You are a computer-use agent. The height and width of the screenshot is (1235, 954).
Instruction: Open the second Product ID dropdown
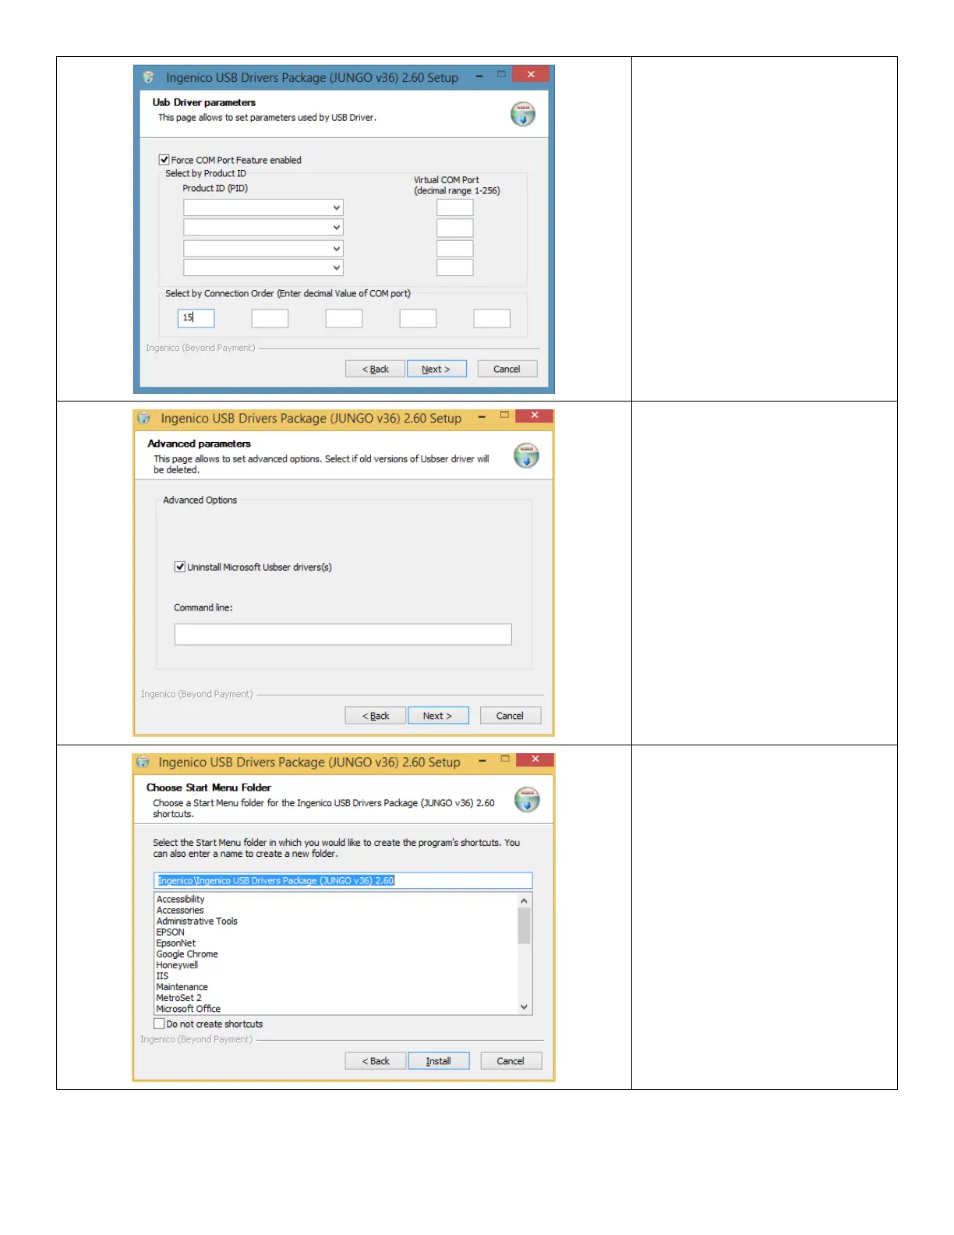(x=263, y=228)
